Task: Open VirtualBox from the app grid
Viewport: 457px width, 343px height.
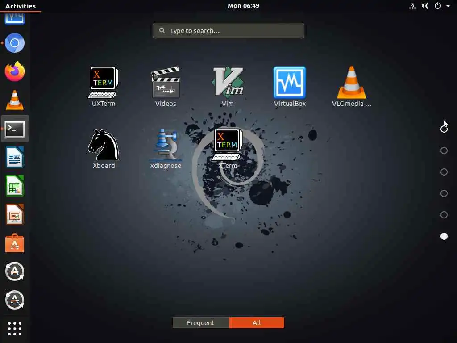Action: tap(290, 86)
